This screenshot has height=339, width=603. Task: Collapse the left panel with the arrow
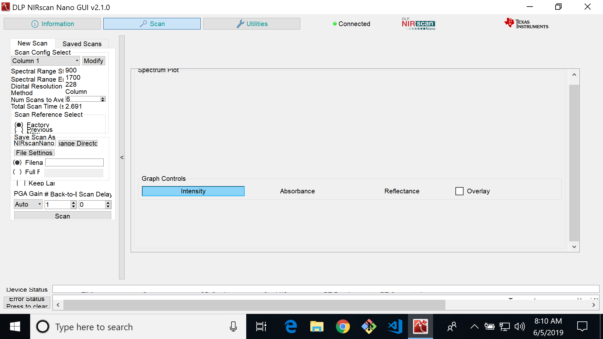tap(122, 157)
